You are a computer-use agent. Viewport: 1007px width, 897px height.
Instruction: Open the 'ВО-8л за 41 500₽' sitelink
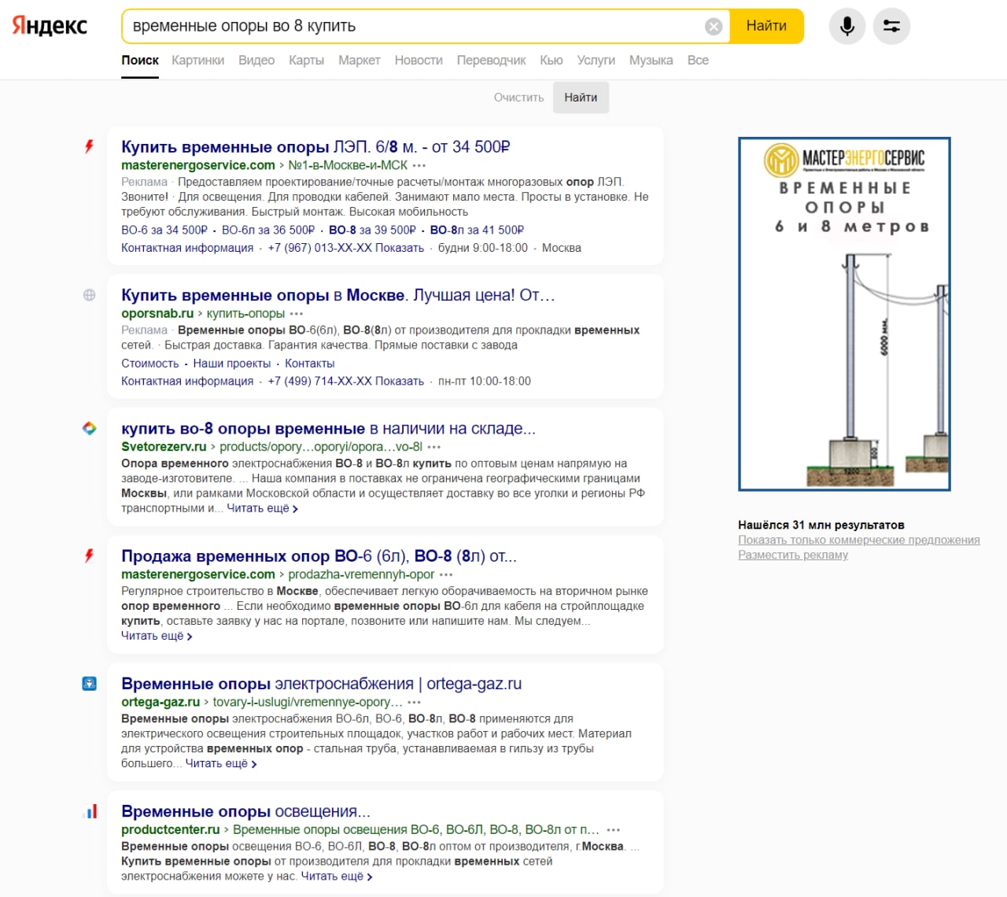477,230
